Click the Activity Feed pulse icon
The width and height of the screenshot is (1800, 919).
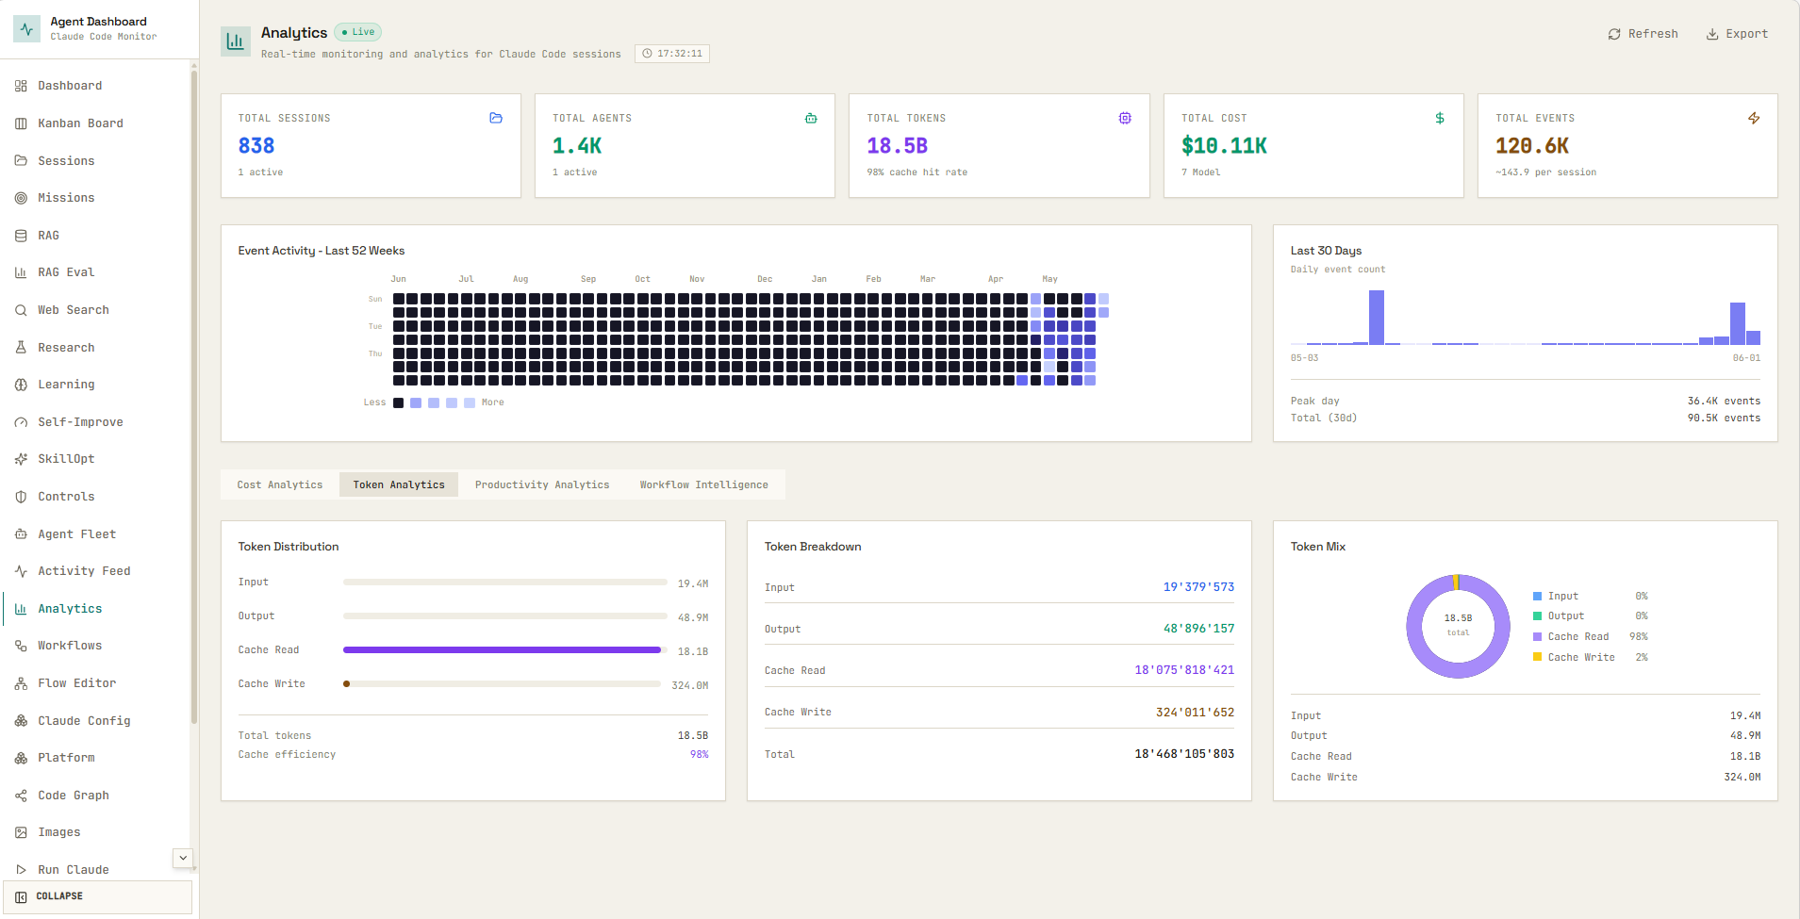pos(21,571)
